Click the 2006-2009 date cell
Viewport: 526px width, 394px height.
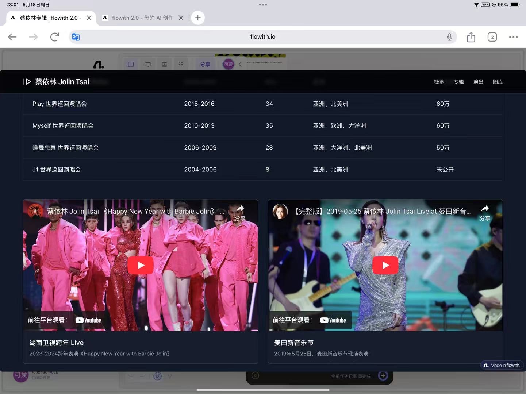tap(200, 148)
